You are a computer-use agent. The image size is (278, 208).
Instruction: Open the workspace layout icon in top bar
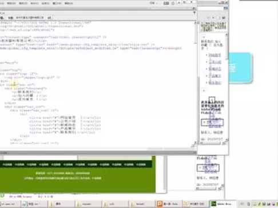click(x=166, y=3)
